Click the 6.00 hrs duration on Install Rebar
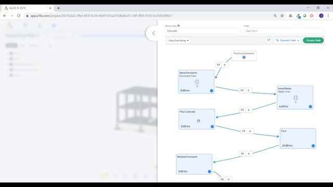The width and height of the screenshot is (333, 187). coord(284,106)
